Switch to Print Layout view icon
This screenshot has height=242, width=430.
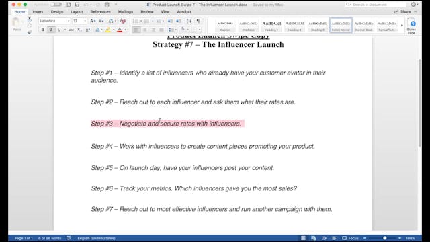(x=303, y=238)
